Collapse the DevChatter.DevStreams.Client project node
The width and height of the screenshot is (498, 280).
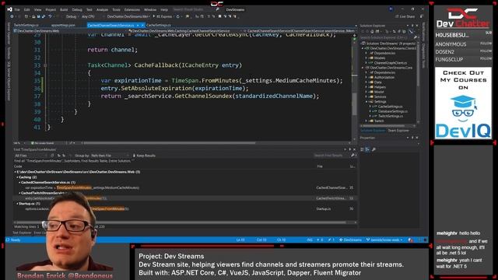363,48
